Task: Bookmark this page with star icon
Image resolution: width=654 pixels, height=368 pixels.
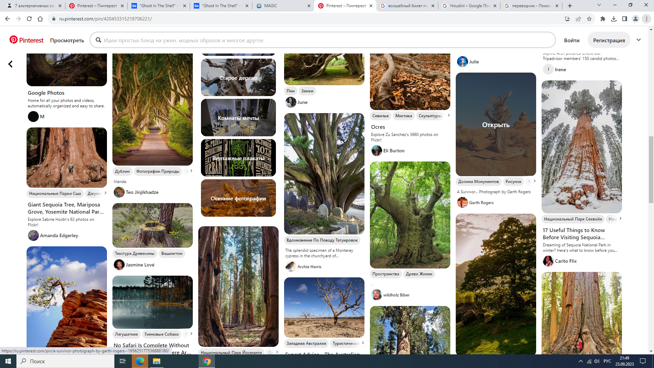Action: click(589, 19)
